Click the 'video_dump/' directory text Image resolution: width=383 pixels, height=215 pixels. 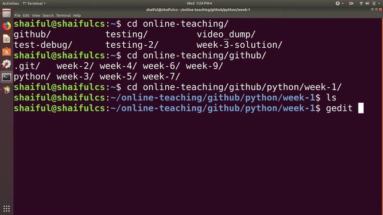pyautogui.click(x=226, y=35)
